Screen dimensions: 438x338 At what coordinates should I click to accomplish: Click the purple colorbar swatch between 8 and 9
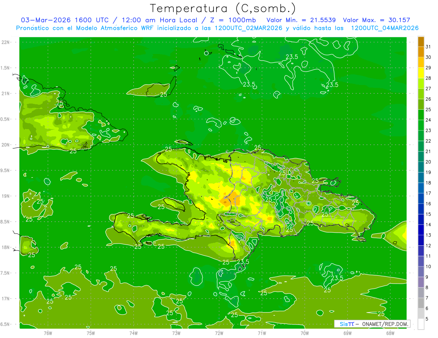point(421,283)
